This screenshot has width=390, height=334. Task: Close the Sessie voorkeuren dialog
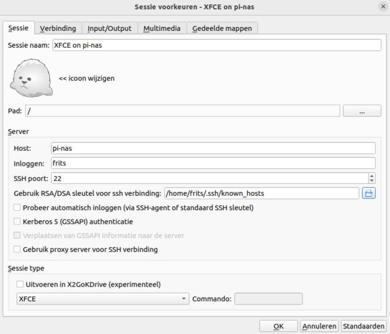coord(383,7)
